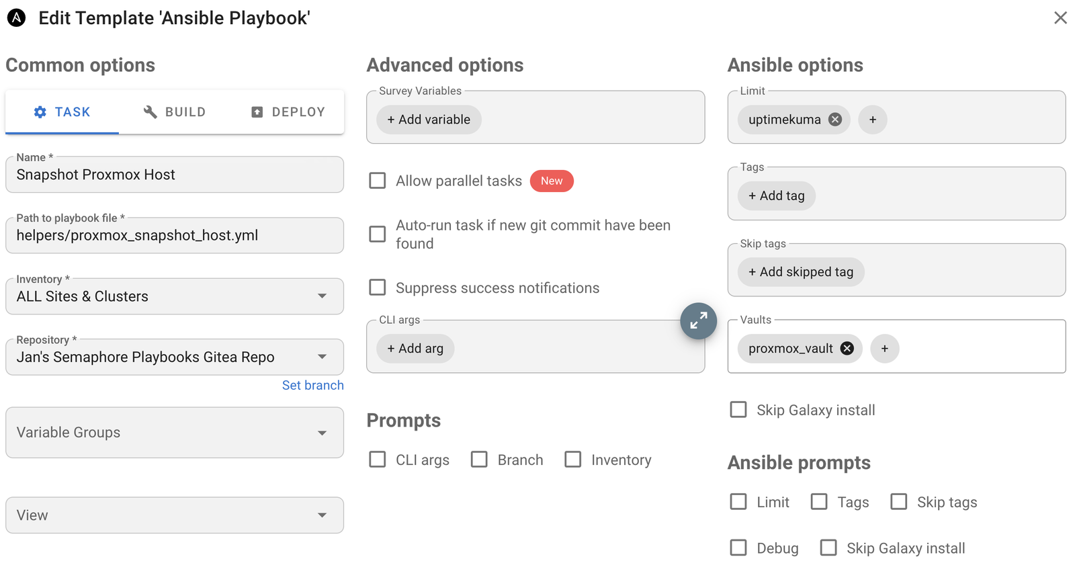Check Suppress success notifications
The width and height of the screenshot is (1075, 565).
pyautogui.click(x=378, y=288)
